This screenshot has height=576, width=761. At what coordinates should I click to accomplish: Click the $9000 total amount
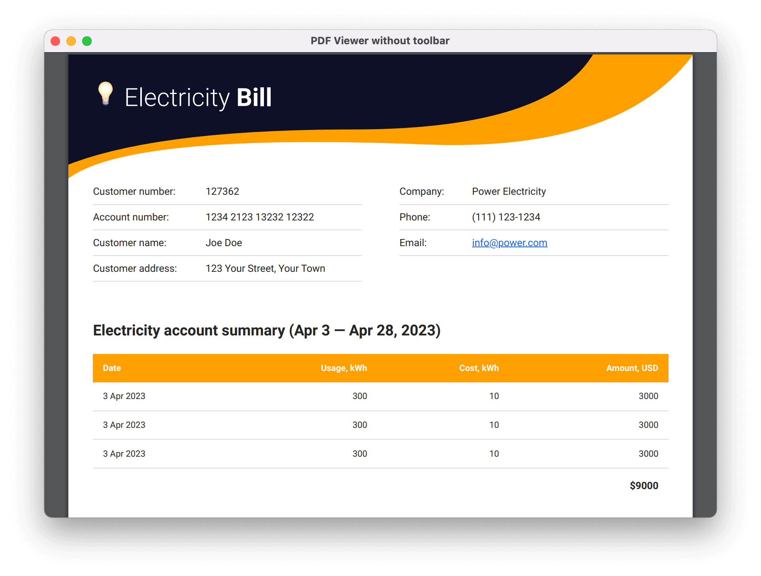click(x=644, y=486)
